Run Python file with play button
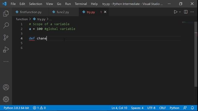The width and height of the screenshot is (198, 111). point(175,12)
